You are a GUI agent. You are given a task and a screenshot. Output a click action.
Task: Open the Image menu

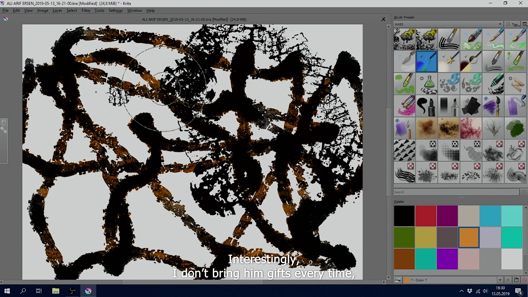coord(43,10)
